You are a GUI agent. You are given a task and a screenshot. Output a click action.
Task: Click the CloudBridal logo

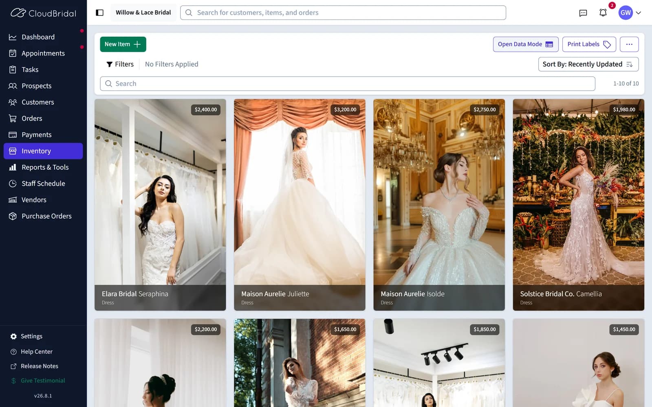(x=43, y=13)
